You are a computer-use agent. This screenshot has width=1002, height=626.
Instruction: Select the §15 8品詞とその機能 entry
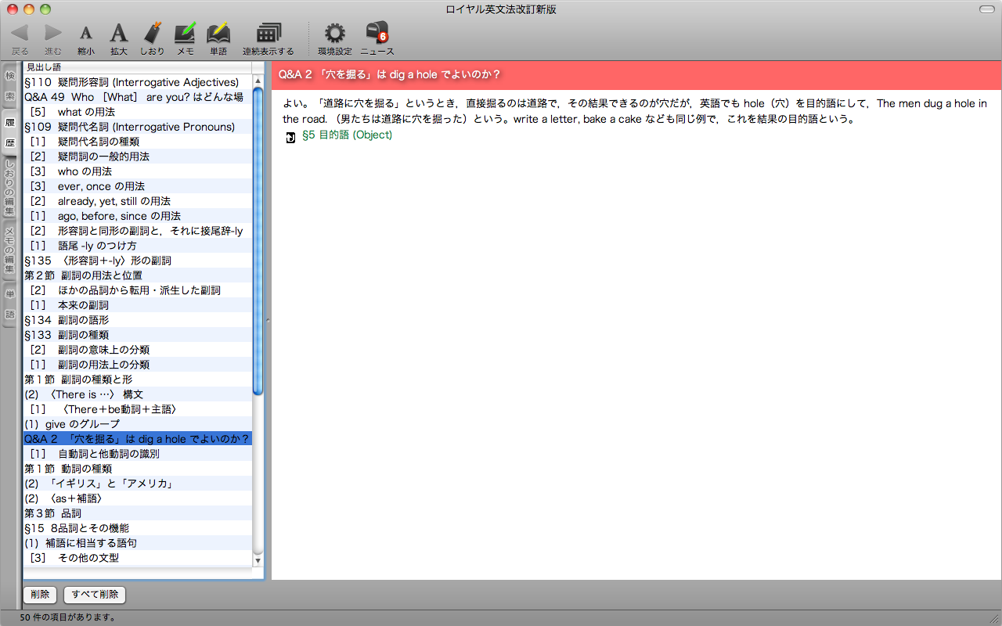[77, 528]
